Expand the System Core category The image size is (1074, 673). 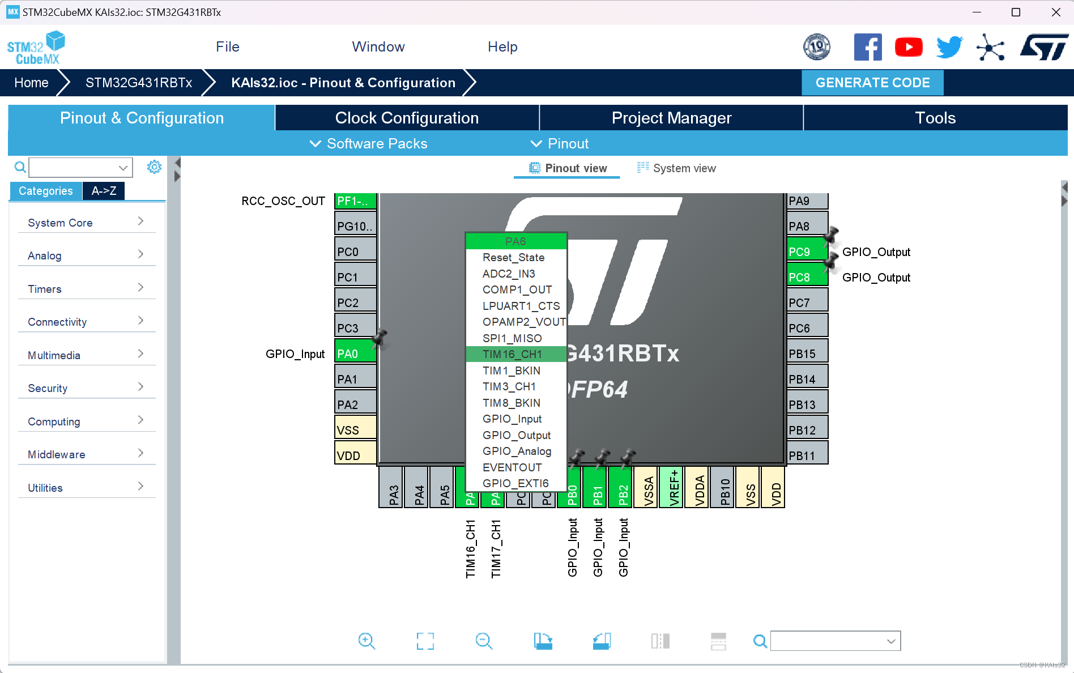tap(87, 222)
